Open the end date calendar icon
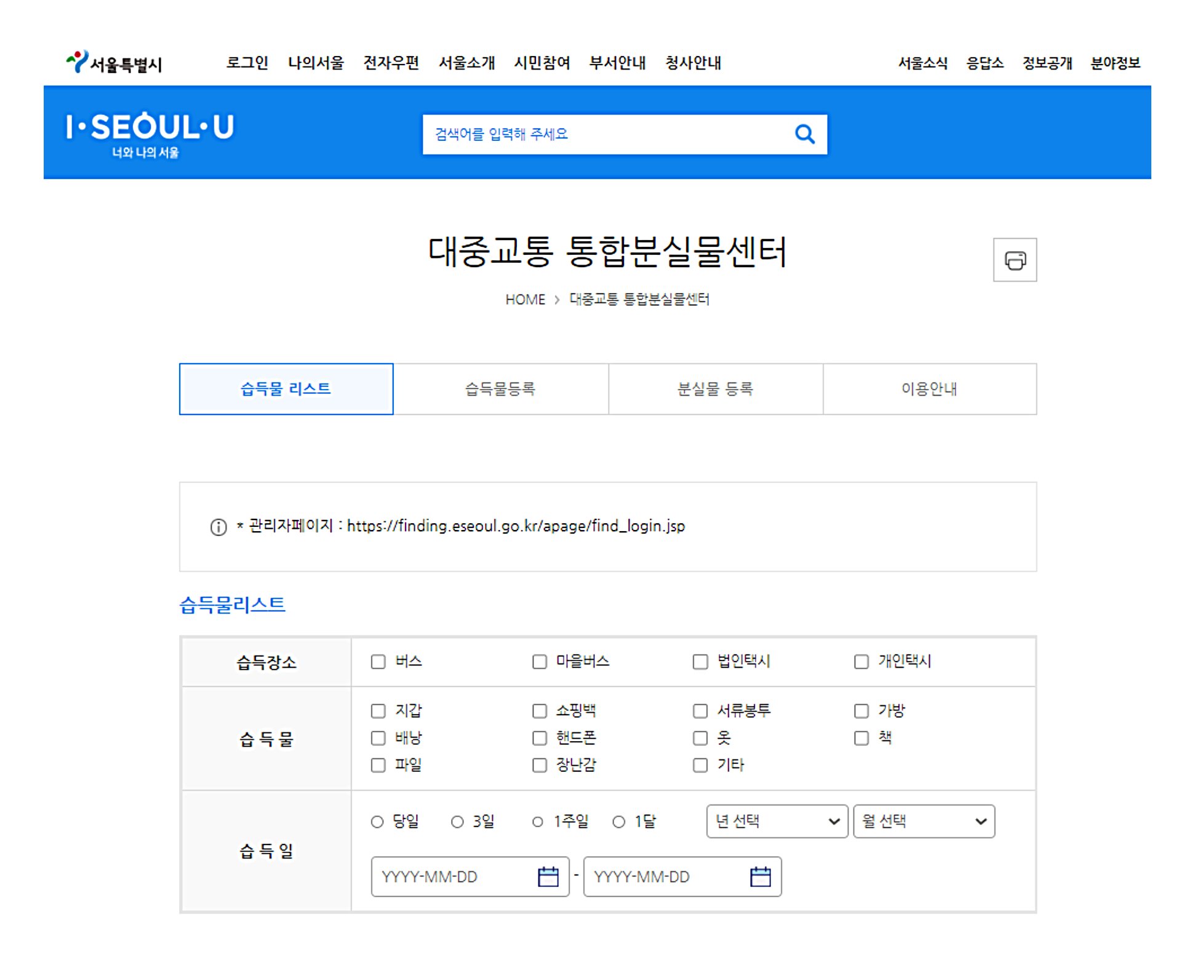This screenshot has height=970, width=1195. (760, 876)
